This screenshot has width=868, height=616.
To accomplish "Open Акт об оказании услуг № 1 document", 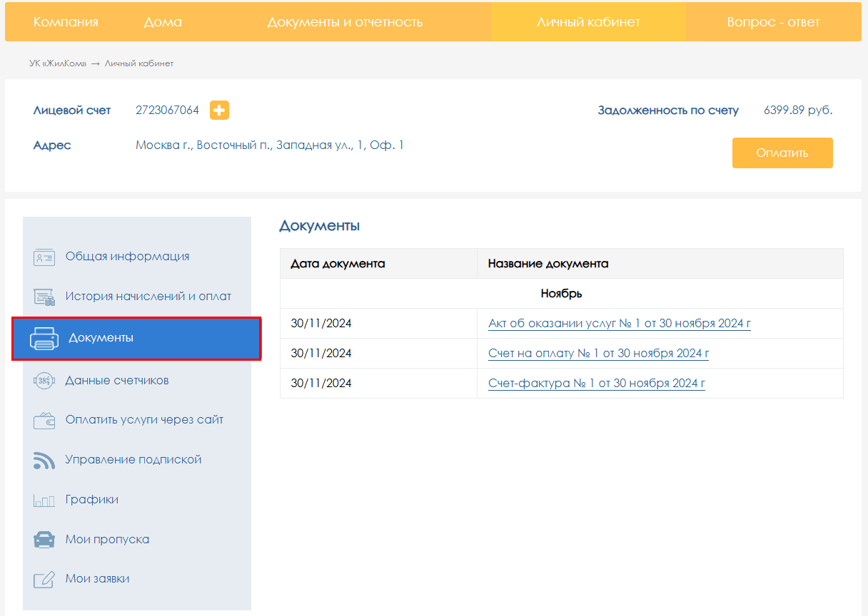I will tap(620, 324).
